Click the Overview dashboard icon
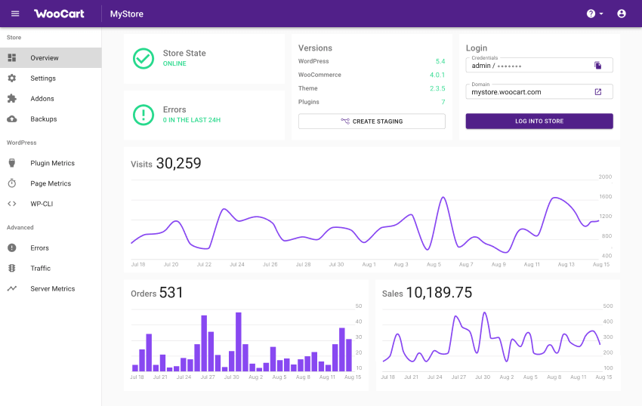This screenshot has width=642, height=406. pos(12,57)
